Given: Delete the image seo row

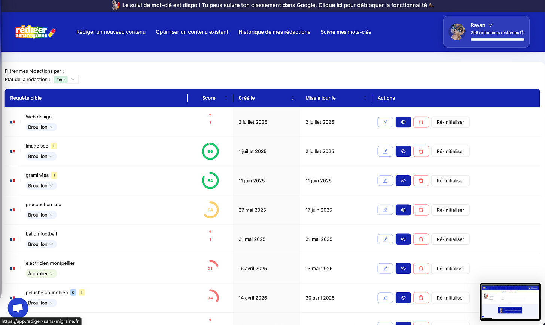Looking at the screenshot, I should click(x=421, y=151).
